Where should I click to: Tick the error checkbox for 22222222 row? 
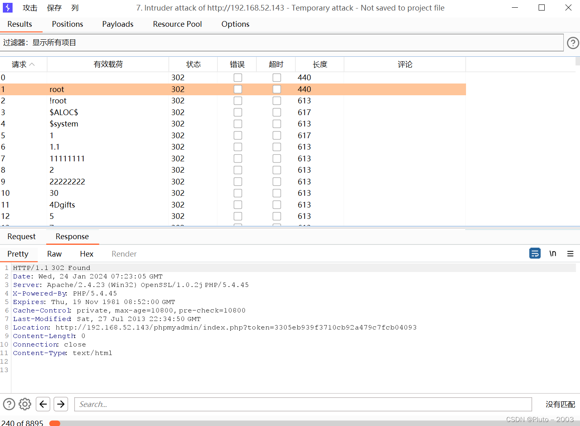(x=238, y=182)
